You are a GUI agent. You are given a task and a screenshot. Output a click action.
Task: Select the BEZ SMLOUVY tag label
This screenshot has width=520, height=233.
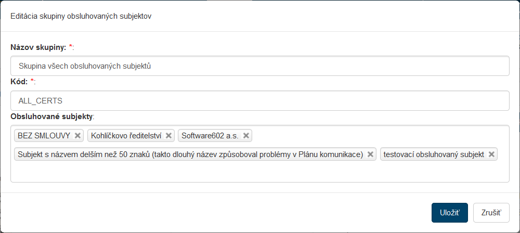point(44,136)
